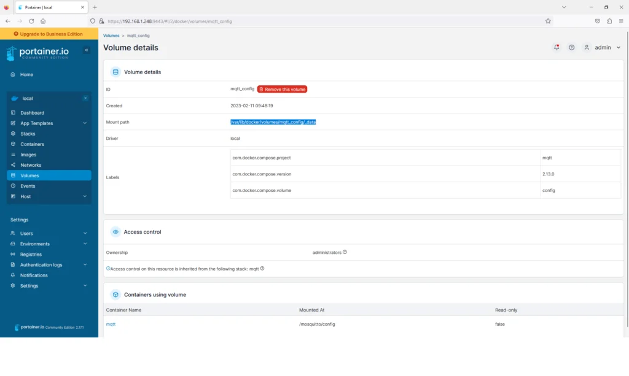Click Remove this volume button
Screen dimensions: 629x376
coord(282,89)
